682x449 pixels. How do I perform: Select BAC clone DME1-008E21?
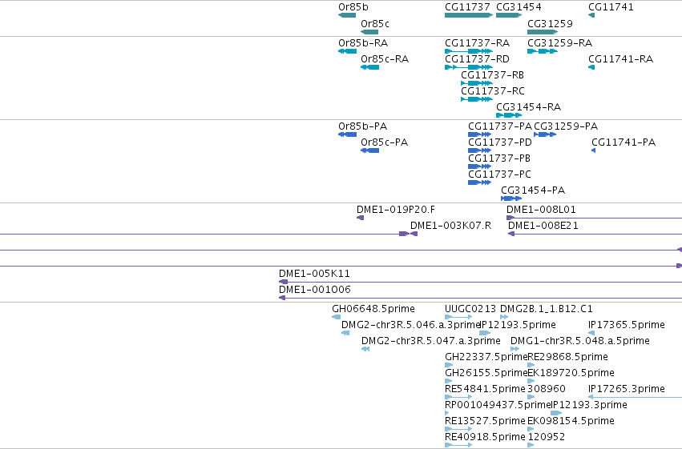pos(595,234)
